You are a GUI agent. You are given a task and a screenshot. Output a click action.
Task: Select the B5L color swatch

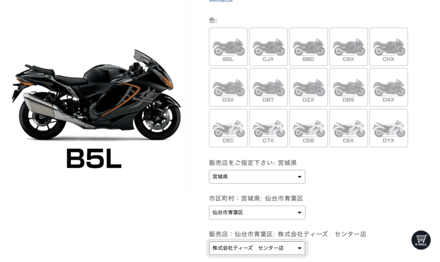tap(228, 47)
